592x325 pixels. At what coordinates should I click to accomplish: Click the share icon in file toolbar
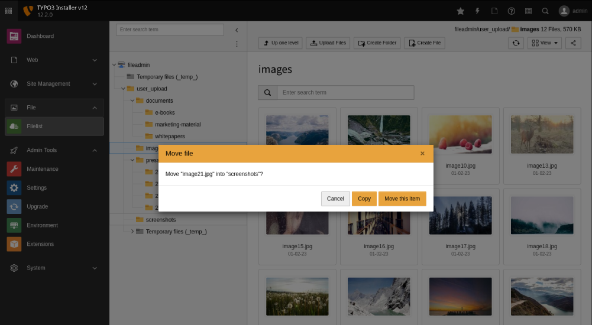tap(573, 43)
